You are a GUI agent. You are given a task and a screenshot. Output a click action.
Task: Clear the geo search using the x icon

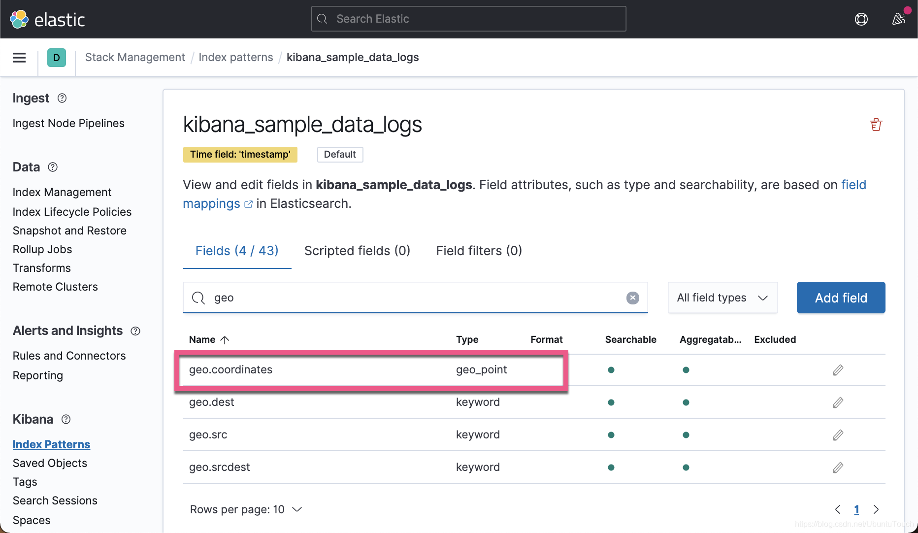[x=632, y=298]
